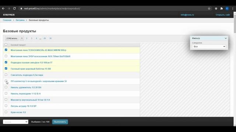Open the Categories Все dropdown
The height and width of the screenshot is (132, 236).
209,47
